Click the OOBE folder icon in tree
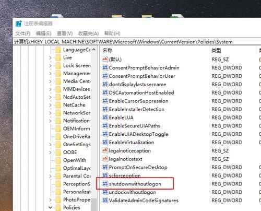This screenshot has height=211, width=261. pyautogui.click(x=58, y=153)
